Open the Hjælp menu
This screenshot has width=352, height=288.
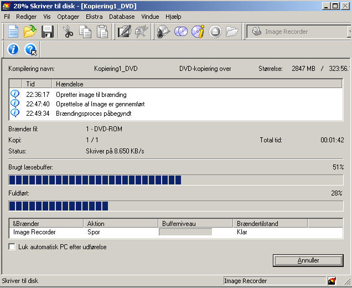coord(173,17)
